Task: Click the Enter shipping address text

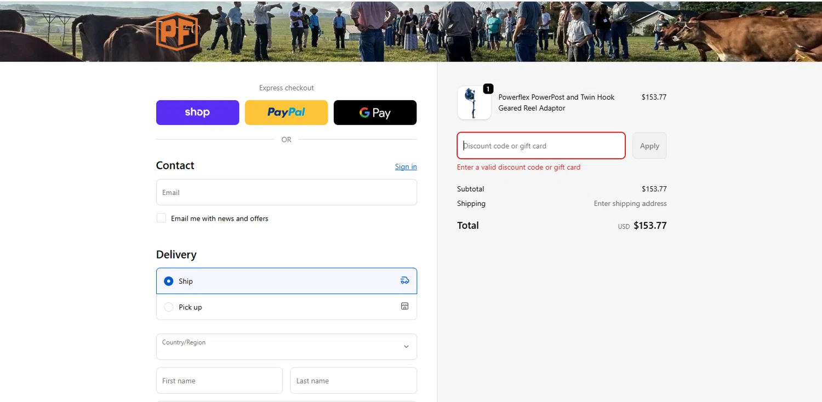Action: click(x=630, y=203)
